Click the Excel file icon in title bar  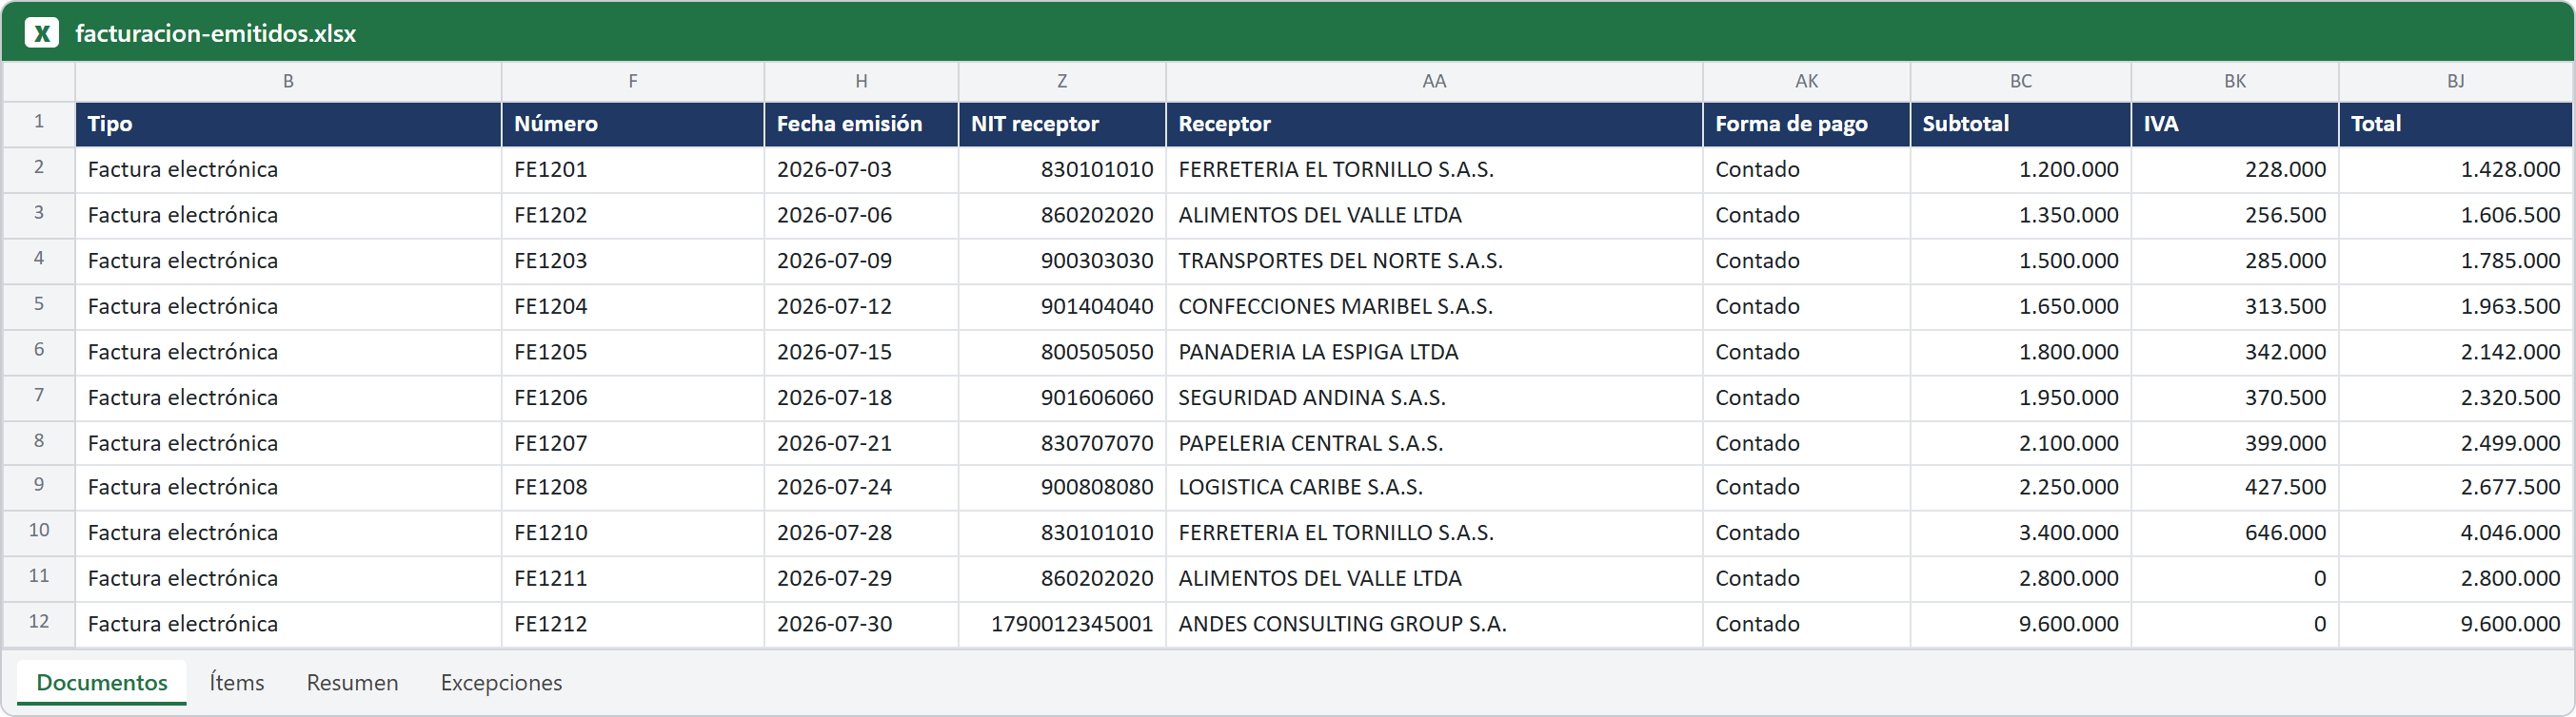pyautogui.click(x=41, y=33)
